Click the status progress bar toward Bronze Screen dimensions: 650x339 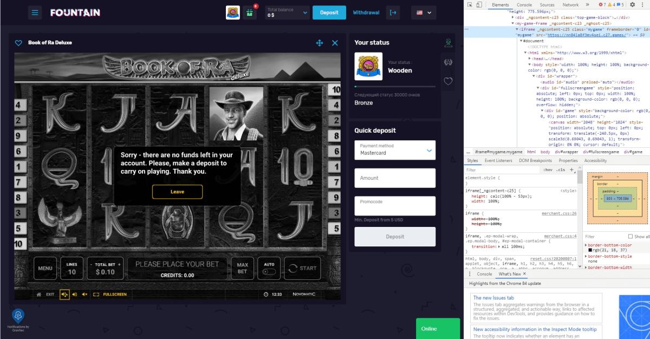(x=395, y=86)
